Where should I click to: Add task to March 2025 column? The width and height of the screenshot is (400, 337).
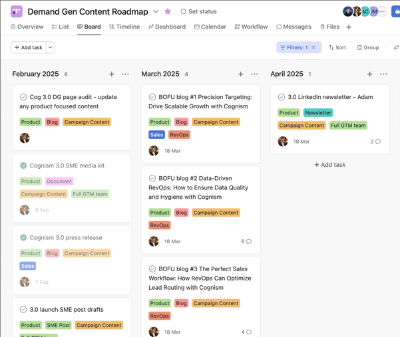click(x=240, y=74)
